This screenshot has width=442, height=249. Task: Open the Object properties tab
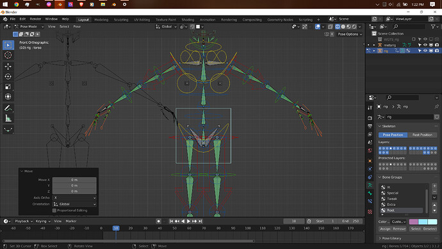pyautogui.click(x=370, y=161)
